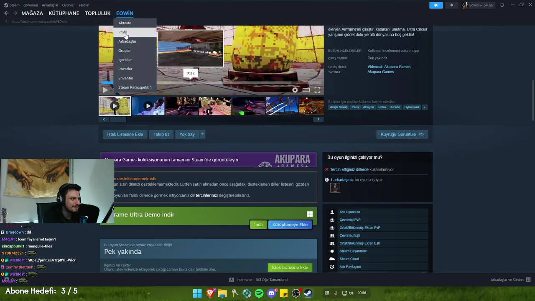Play the trailer video
535x301 pixels.
105,90
